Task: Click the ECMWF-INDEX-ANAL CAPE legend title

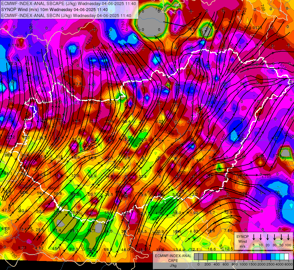Action: pos(173,258)
